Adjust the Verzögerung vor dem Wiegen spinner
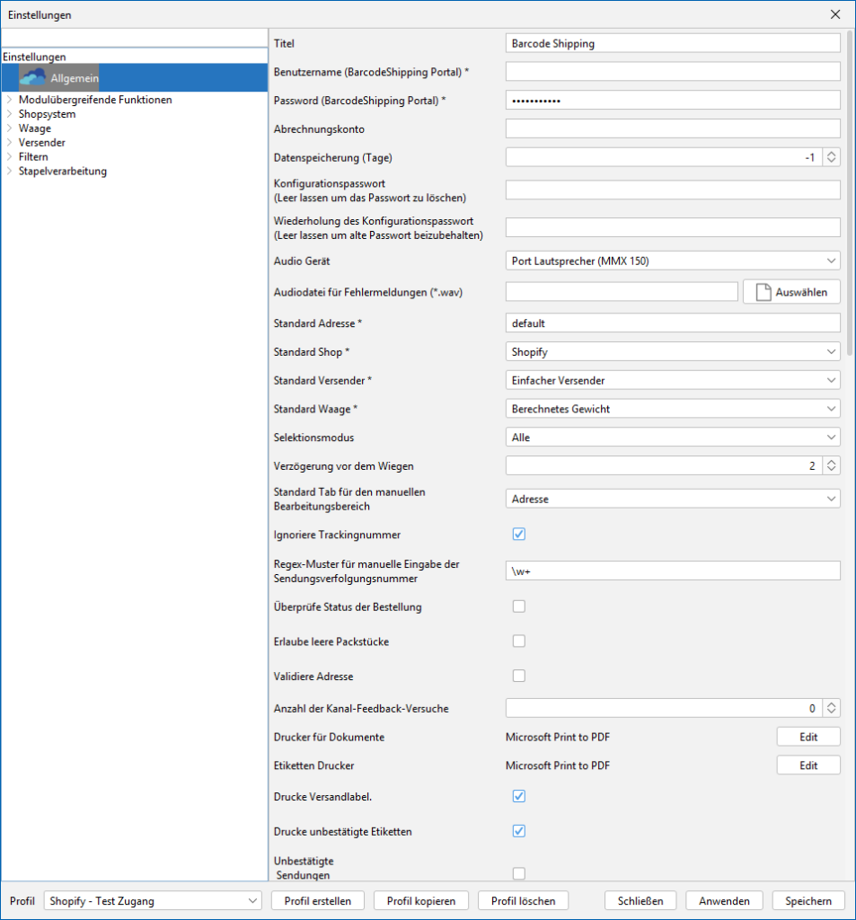 [x=832, y=465]
